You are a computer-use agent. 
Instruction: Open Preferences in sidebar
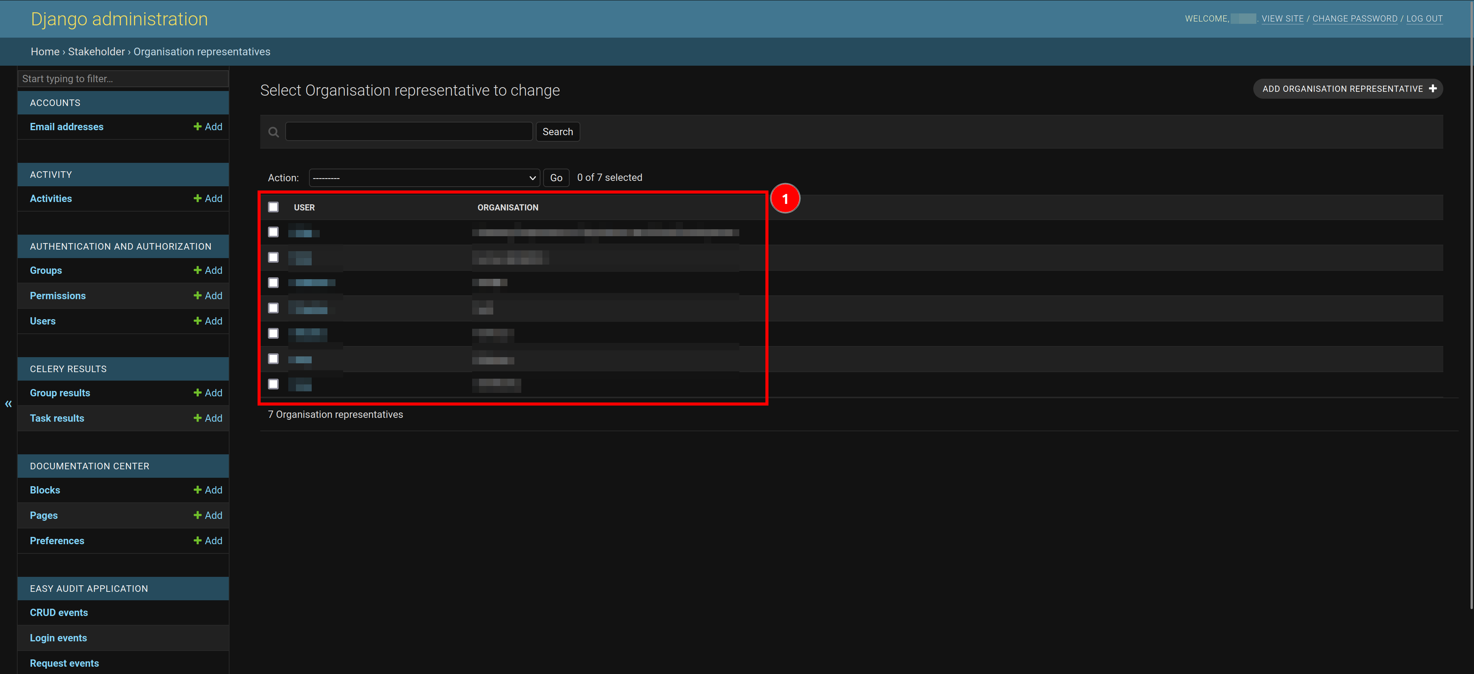pyautogui.click(x=57, y=541)
